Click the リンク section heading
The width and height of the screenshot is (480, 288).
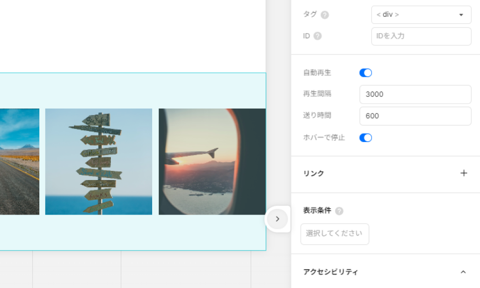click(314, 174)
